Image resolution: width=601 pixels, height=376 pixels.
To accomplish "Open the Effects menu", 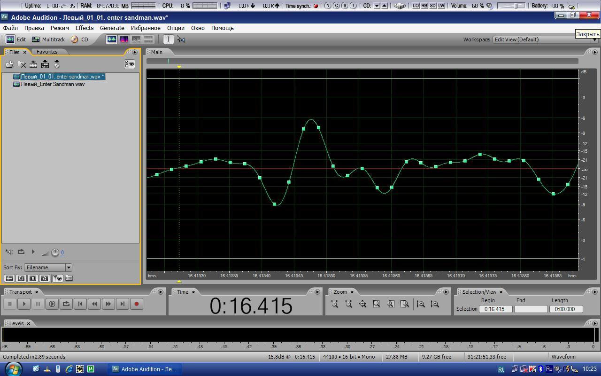I will (x=85, y=28).
